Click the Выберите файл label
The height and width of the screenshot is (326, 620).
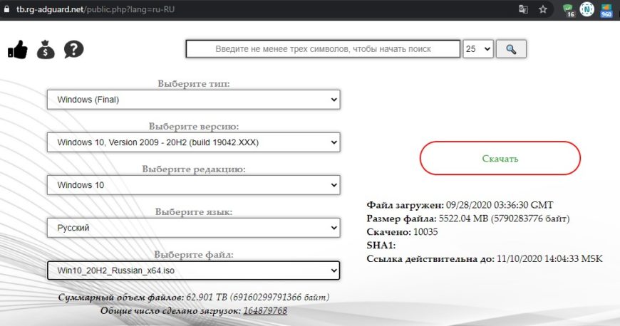click(194, 255)
